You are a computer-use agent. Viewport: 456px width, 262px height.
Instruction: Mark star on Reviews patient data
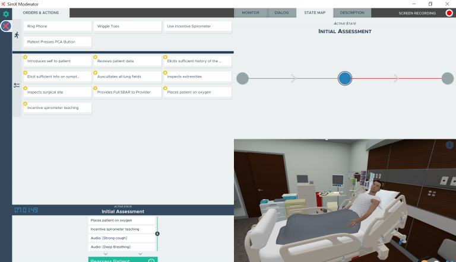tap(95, 57)
